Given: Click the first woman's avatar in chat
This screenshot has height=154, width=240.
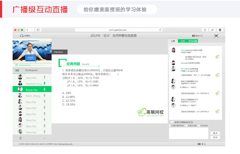Looking at the screenshot, I should point(173,50).
